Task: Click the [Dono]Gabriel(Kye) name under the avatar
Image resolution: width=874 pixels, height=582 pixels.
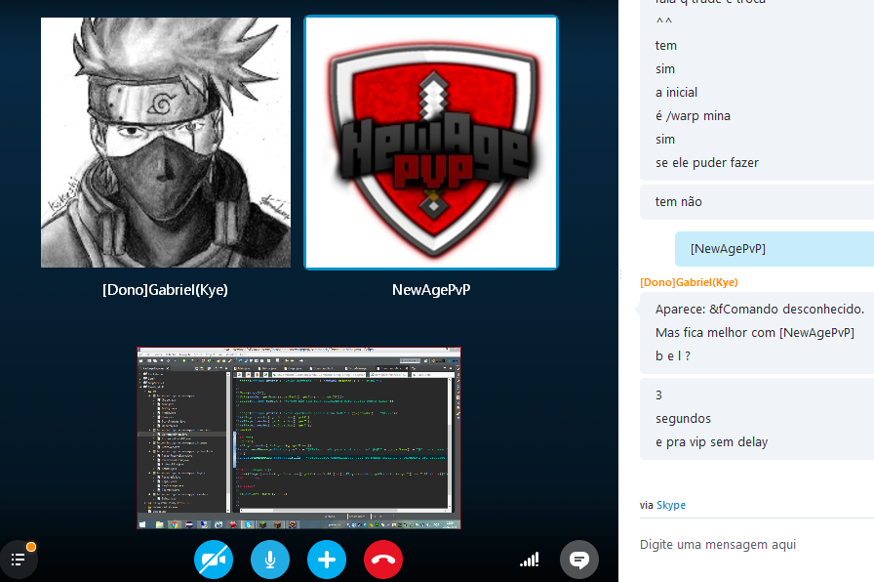Action: 165,290
